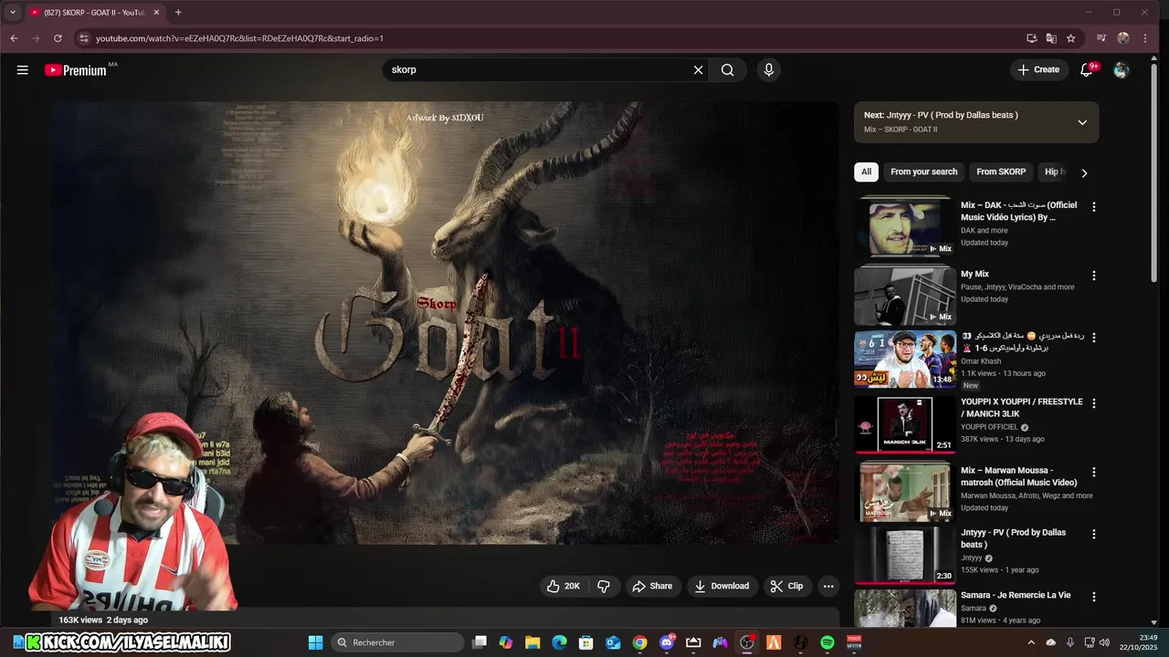Open the volume speaker tray icon

coord(1104,642)
